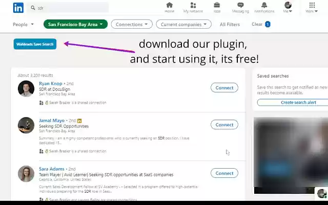Image resolution: width=328 pixels, height=205 pixels.
Task: Click 'SDR at DocuSign' headline text
Action: 54,89
